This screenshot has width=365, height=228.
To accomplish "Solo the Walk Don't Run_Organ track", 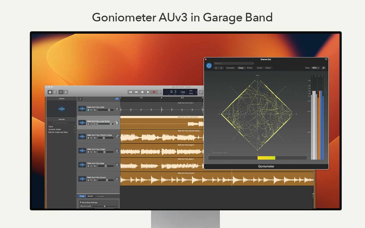I will point(91,152).
